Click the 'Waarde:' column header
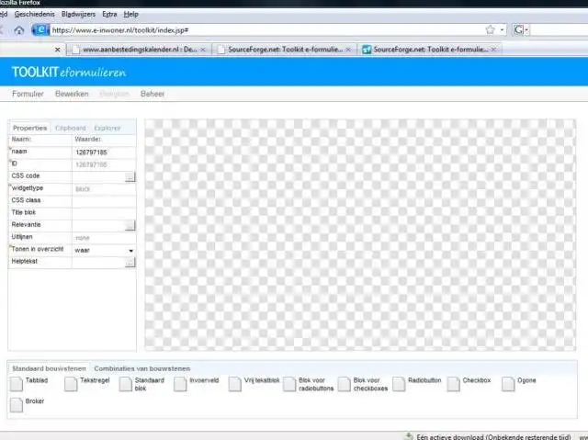 (x=87, y=139)
